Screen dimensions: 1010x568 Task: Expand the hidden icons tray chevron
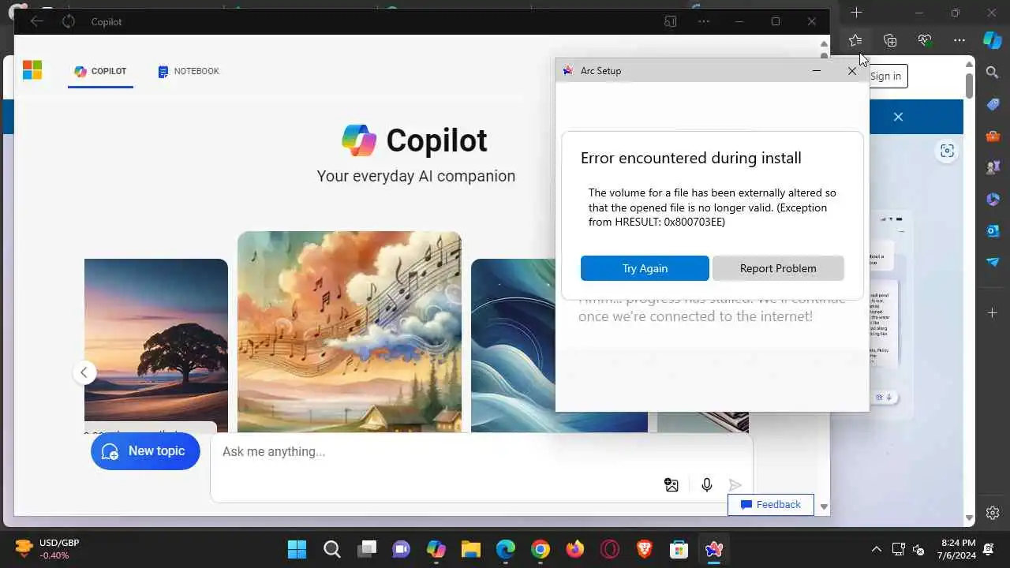pyautogui.click(x=876, y=549)
